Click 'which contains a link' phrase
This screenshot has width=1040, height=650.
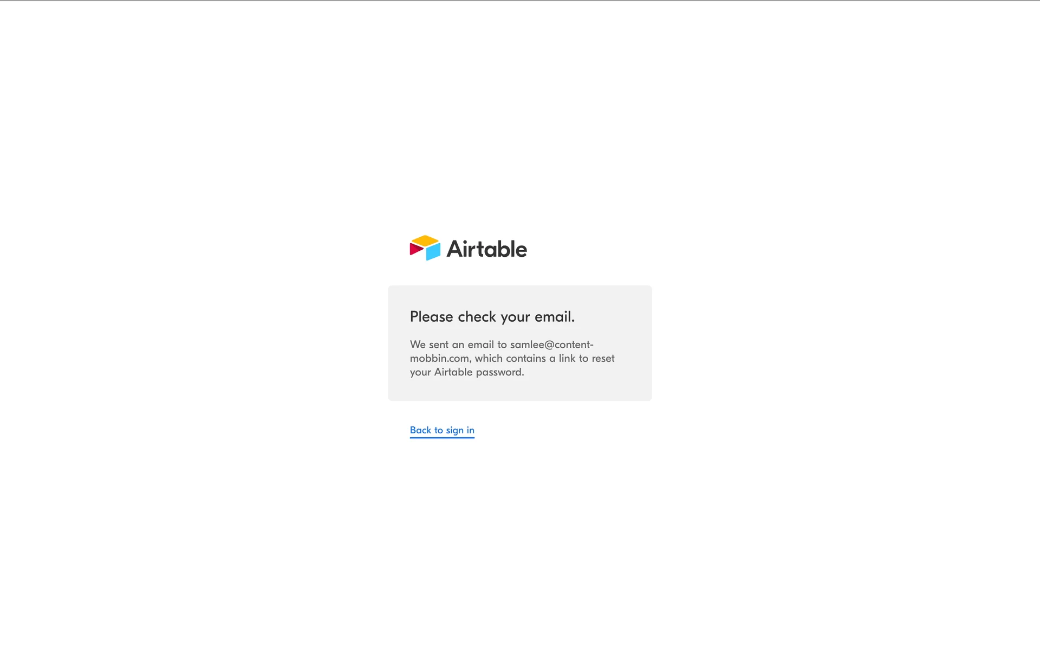pos(524,359)
